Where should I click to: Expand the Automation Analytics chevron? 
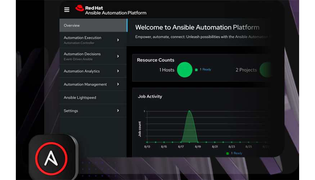pyautogui.click(x=118, y=71)
